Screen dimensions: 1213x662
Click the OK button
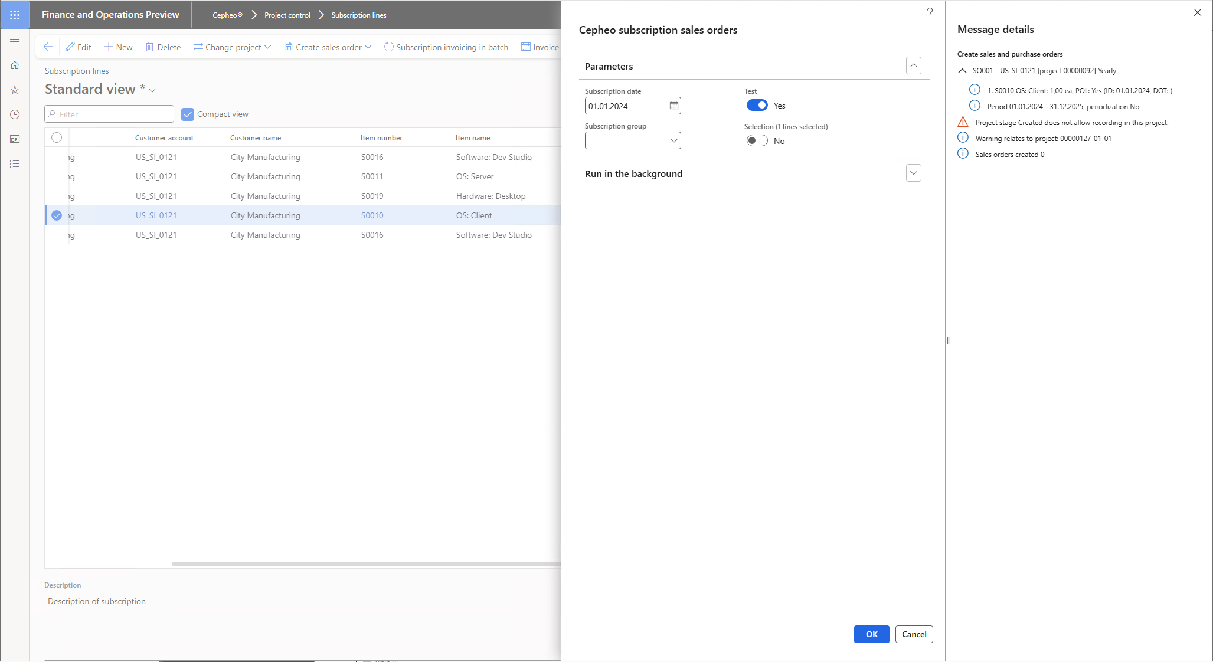click(x=871, y=634)
